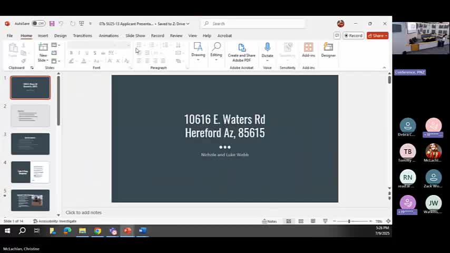Open Microsoft Teams from taskbar
This screenshot has width=450, height=253.
[x=113, y=231]
